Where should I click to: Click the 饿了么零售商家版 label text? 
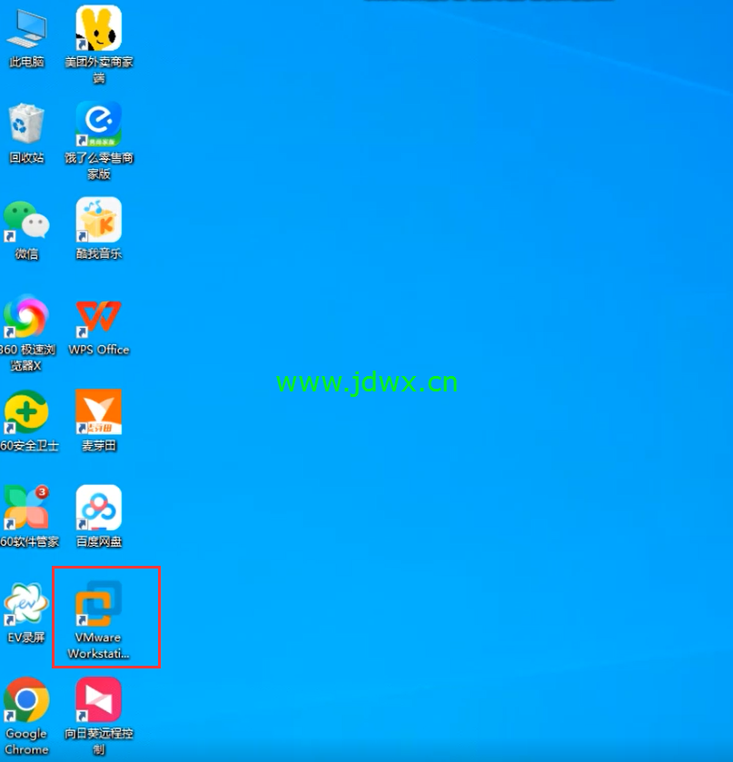99,165
